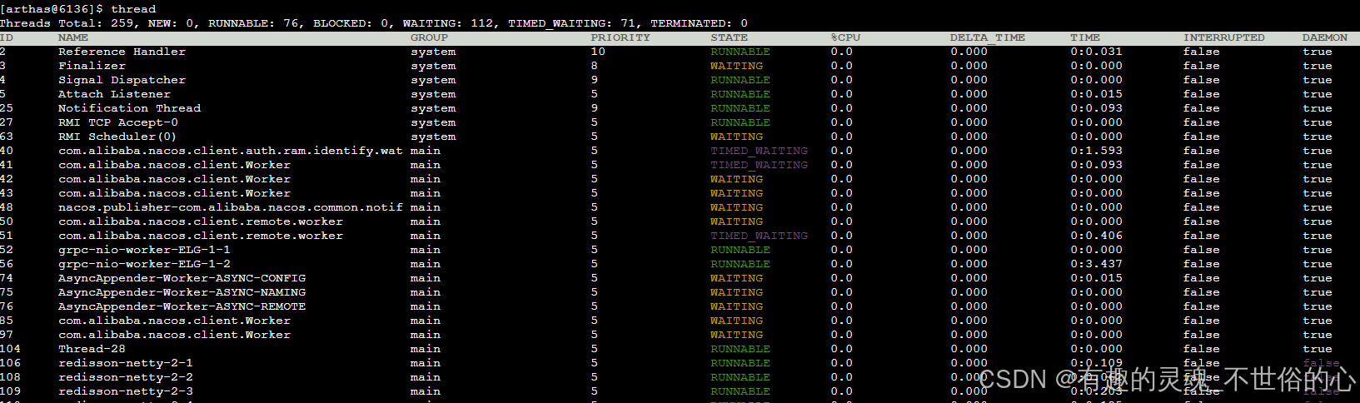Click priority value '8' of Finalizer
Screen dimensions: 1360x403
point(595,66)
